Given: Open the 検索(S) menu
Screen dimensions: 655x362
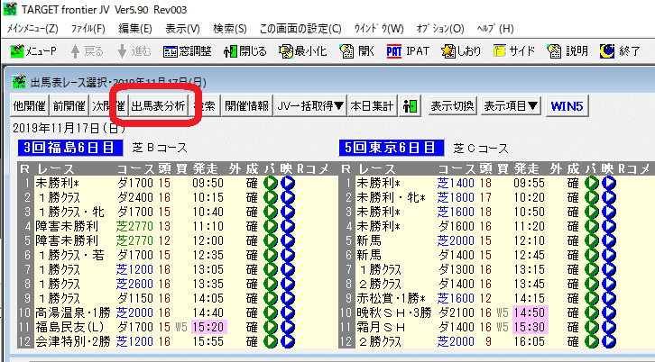Looking at the screenshot, I should (x=230, y=29).
